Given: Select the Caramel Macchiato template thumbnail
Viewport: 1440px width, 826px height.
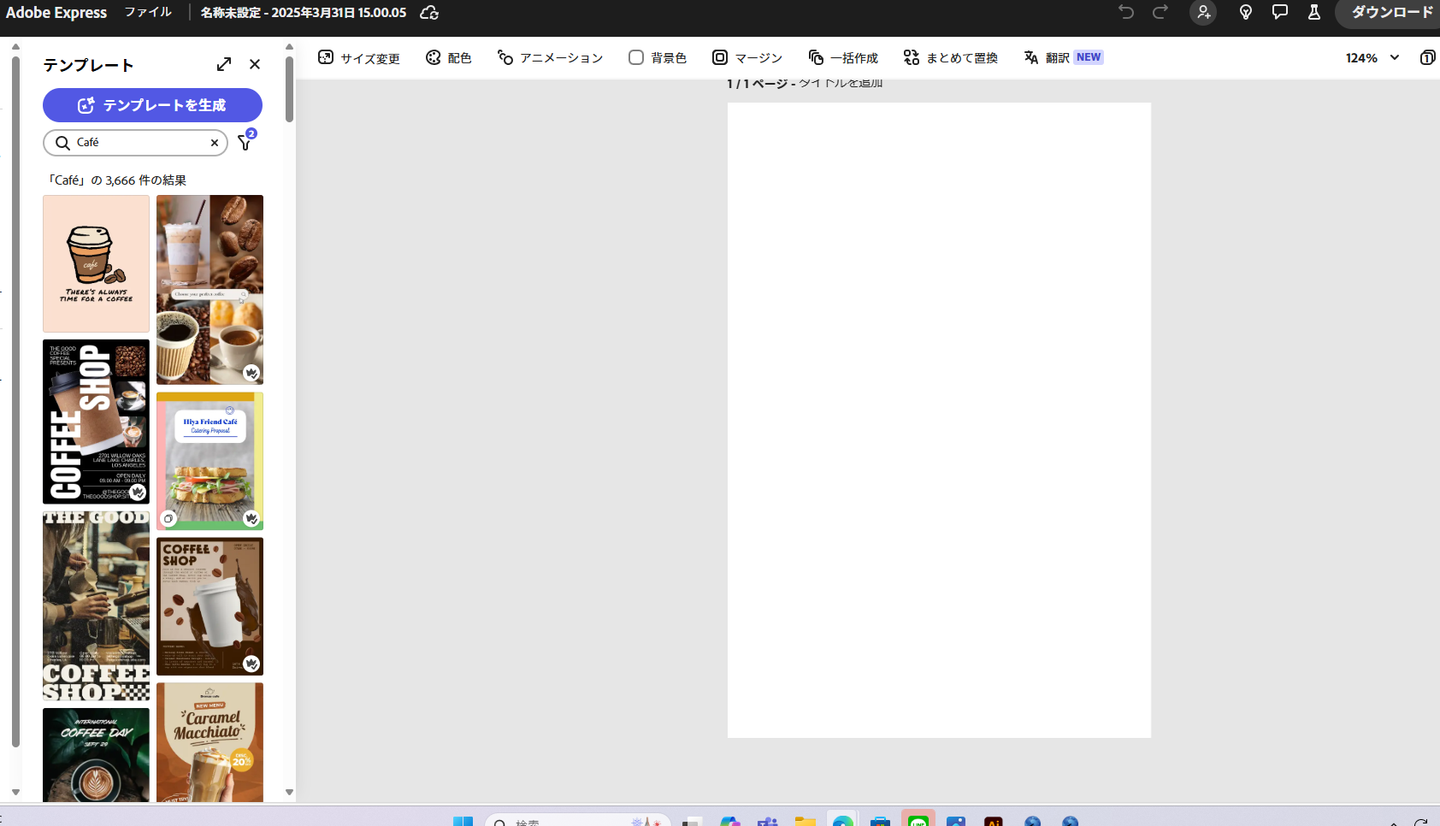Looking at the screenshot, I should point(210,741).
